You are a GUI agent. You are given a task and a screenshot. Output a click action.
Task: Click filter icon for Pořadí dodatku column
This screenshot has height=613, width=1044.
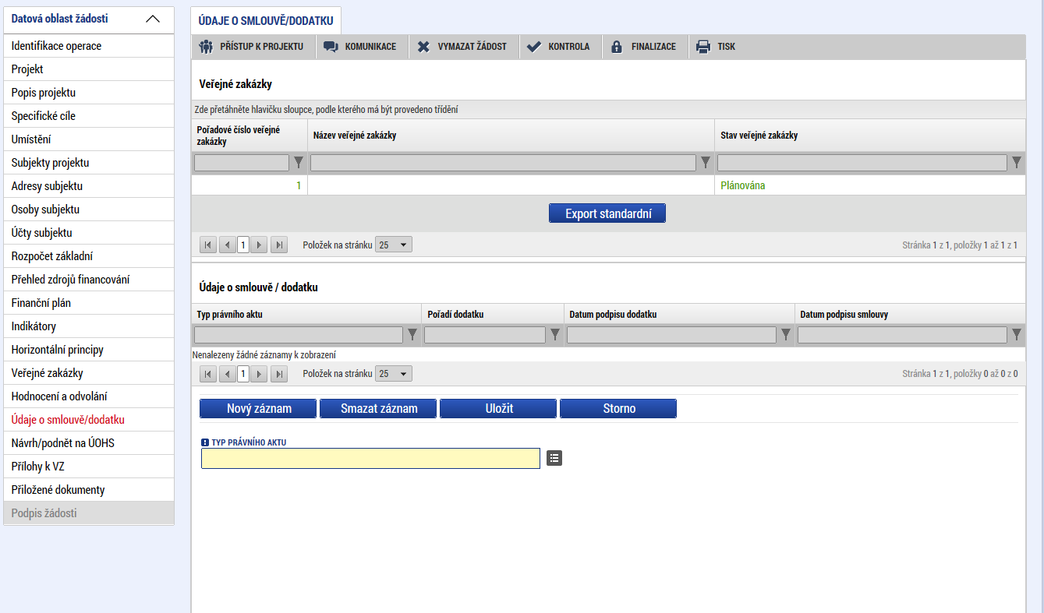coord(555,335)
